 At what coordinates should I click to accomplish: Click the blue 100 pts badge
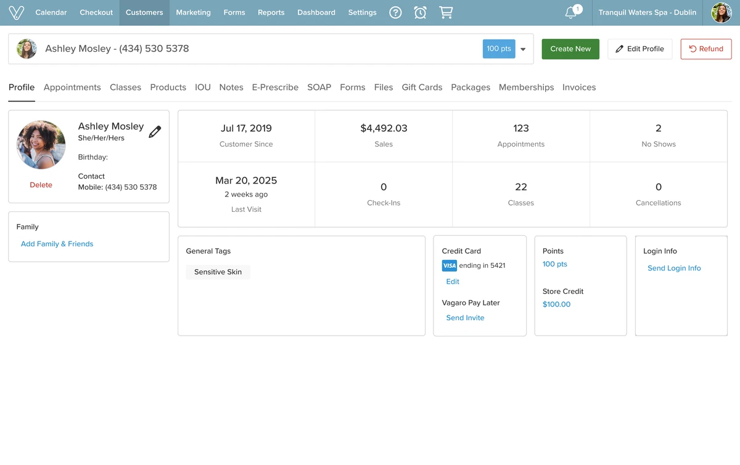pyautogui.click(x=498, y=49)
